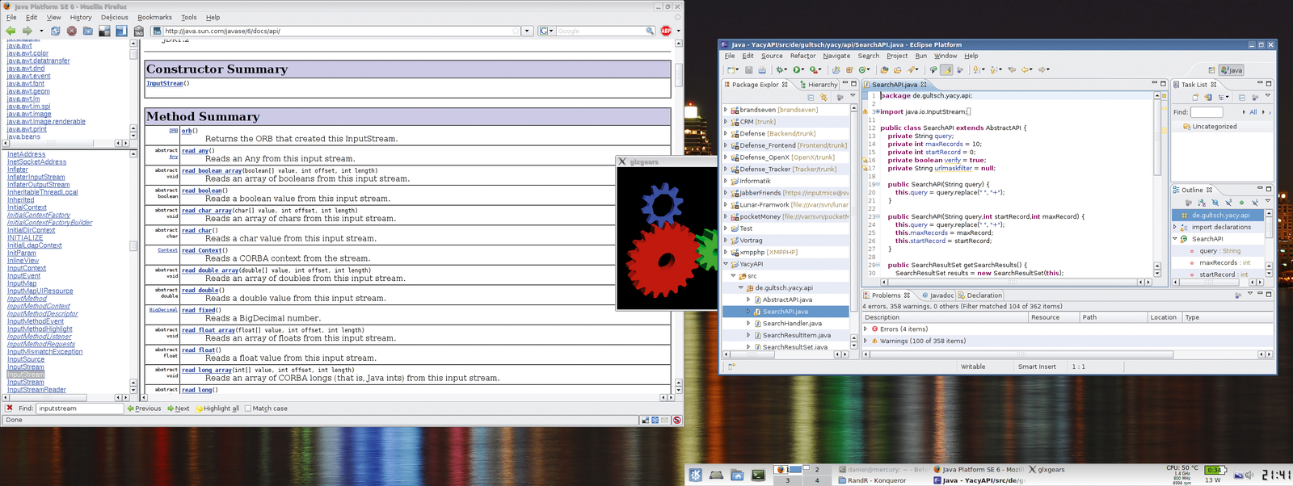The image size is (1293, 486).
Task: Click the Save icon in Eclipse toolbar
Action: [748, 70]
